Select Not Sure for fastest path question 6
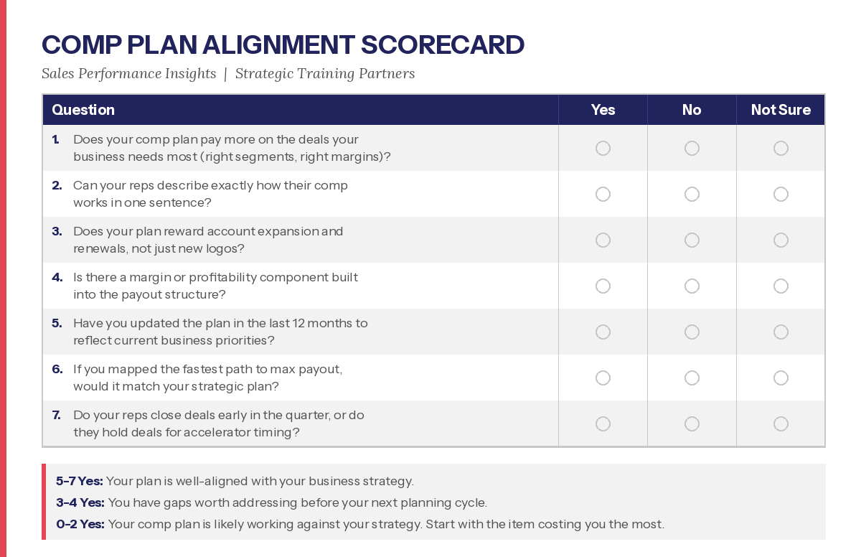This screenshot has width=861, height=557. (x=781, y=378)
